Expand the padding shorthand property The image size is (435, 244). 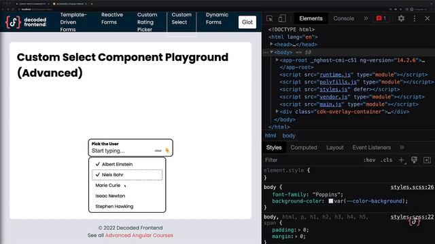[299, 230]
